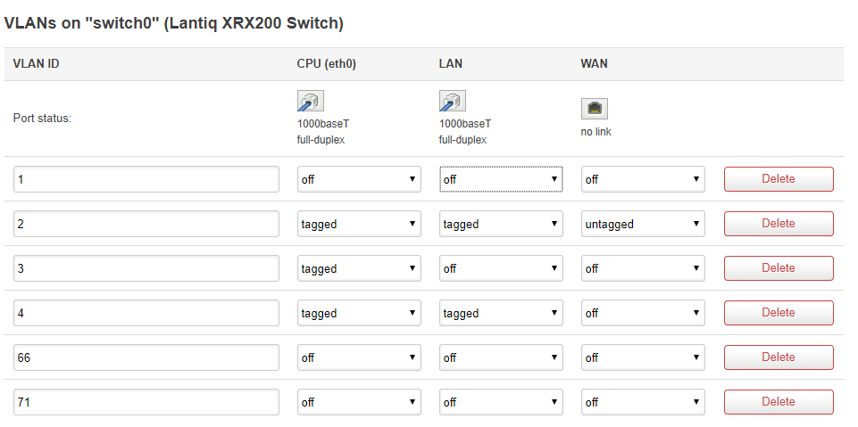Viewport: 858px width, 427px height.
Task: Open CPU dropdown for VLAN 71
Action: 359,402
